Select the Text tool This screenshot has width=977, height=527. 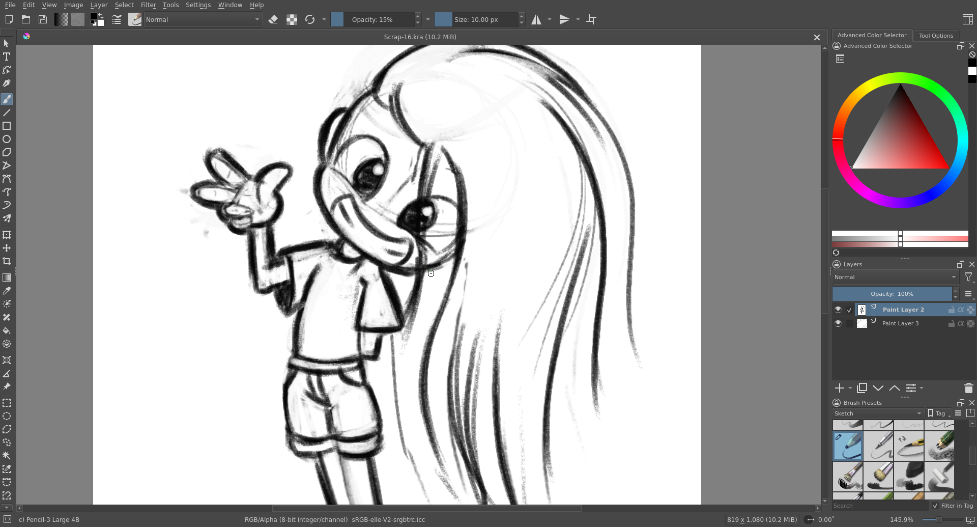[x=7, y=57]
